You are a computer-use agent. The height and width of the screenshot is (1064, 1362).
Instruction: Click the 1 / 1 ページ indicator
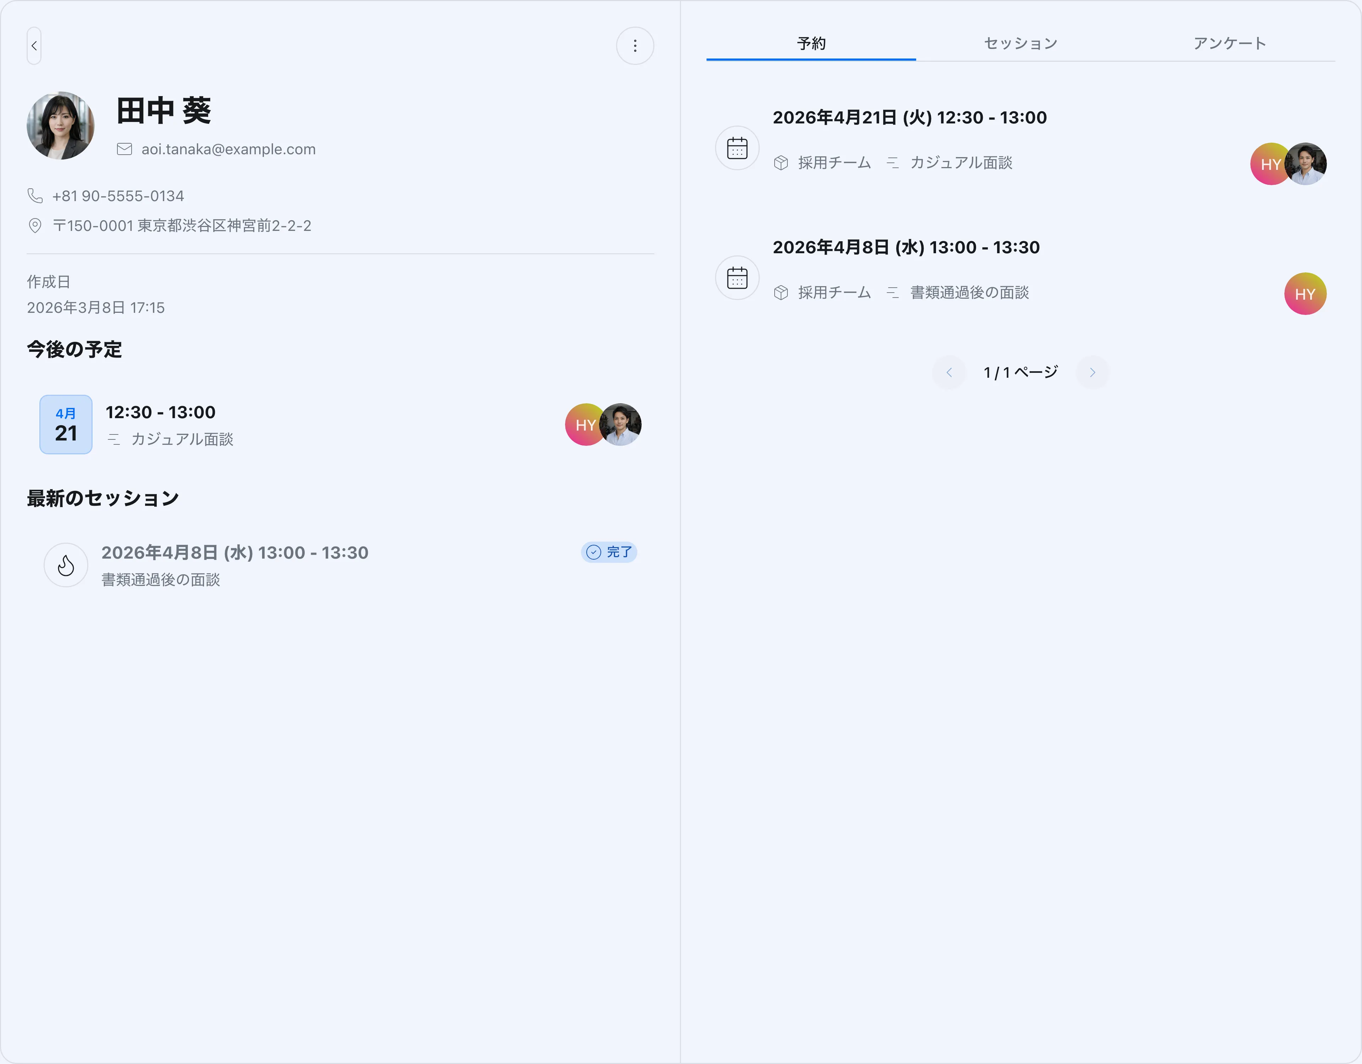coord(1021,372)
